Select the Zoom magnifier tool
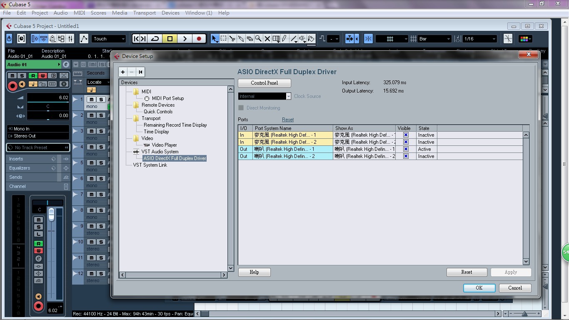This screenshot has width=569, height=320. [x=258, y=39]
